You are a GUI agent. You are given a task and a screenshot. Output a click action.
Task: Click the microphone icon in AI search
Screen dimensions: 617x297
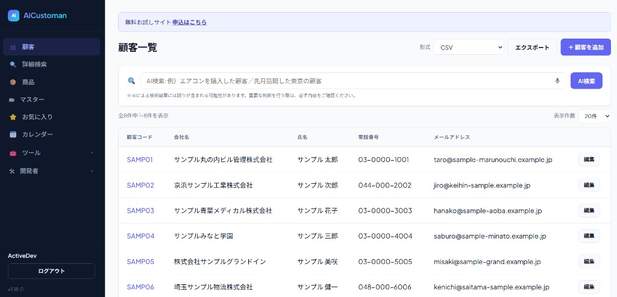click(x=557, y=81)
